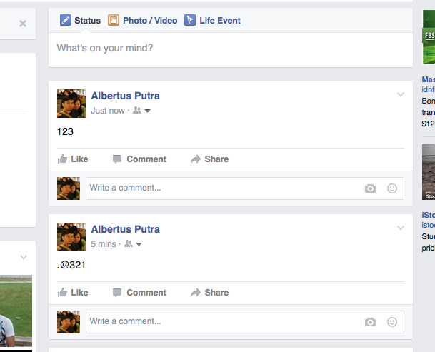Viewport: 435px width, 352px height.
Task: Share the 123 post
Action: (x=210, y=159)
